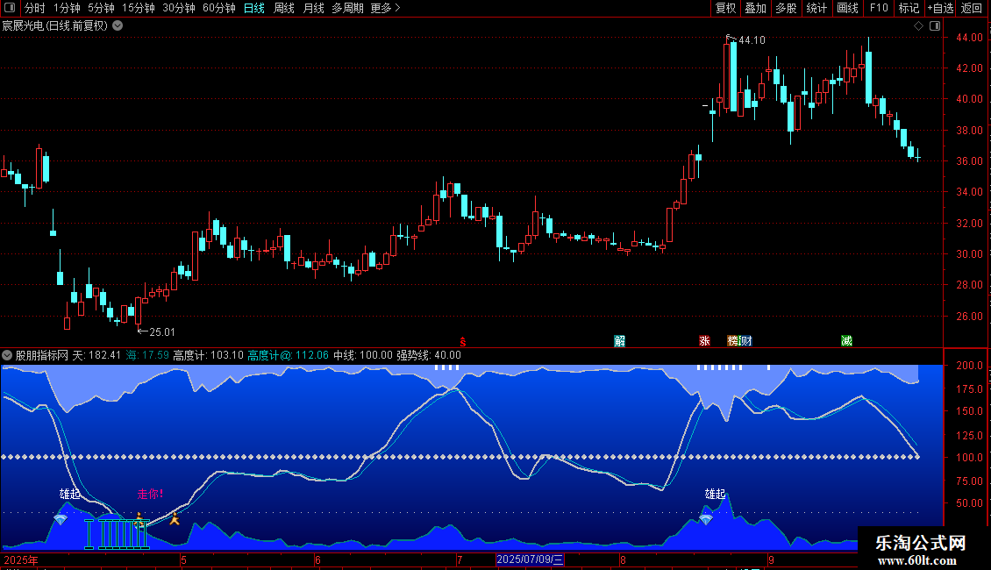Click the diamond icon above the chart

pyautogui.click(x=918, y=26)
